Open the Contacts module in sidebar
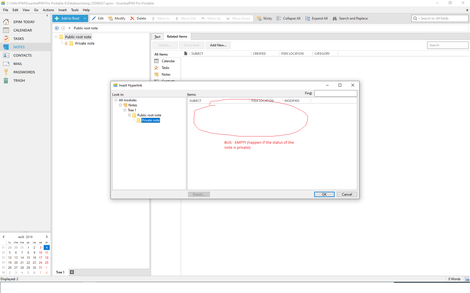The height and width of the screenshot is (293, 470). 22,55
